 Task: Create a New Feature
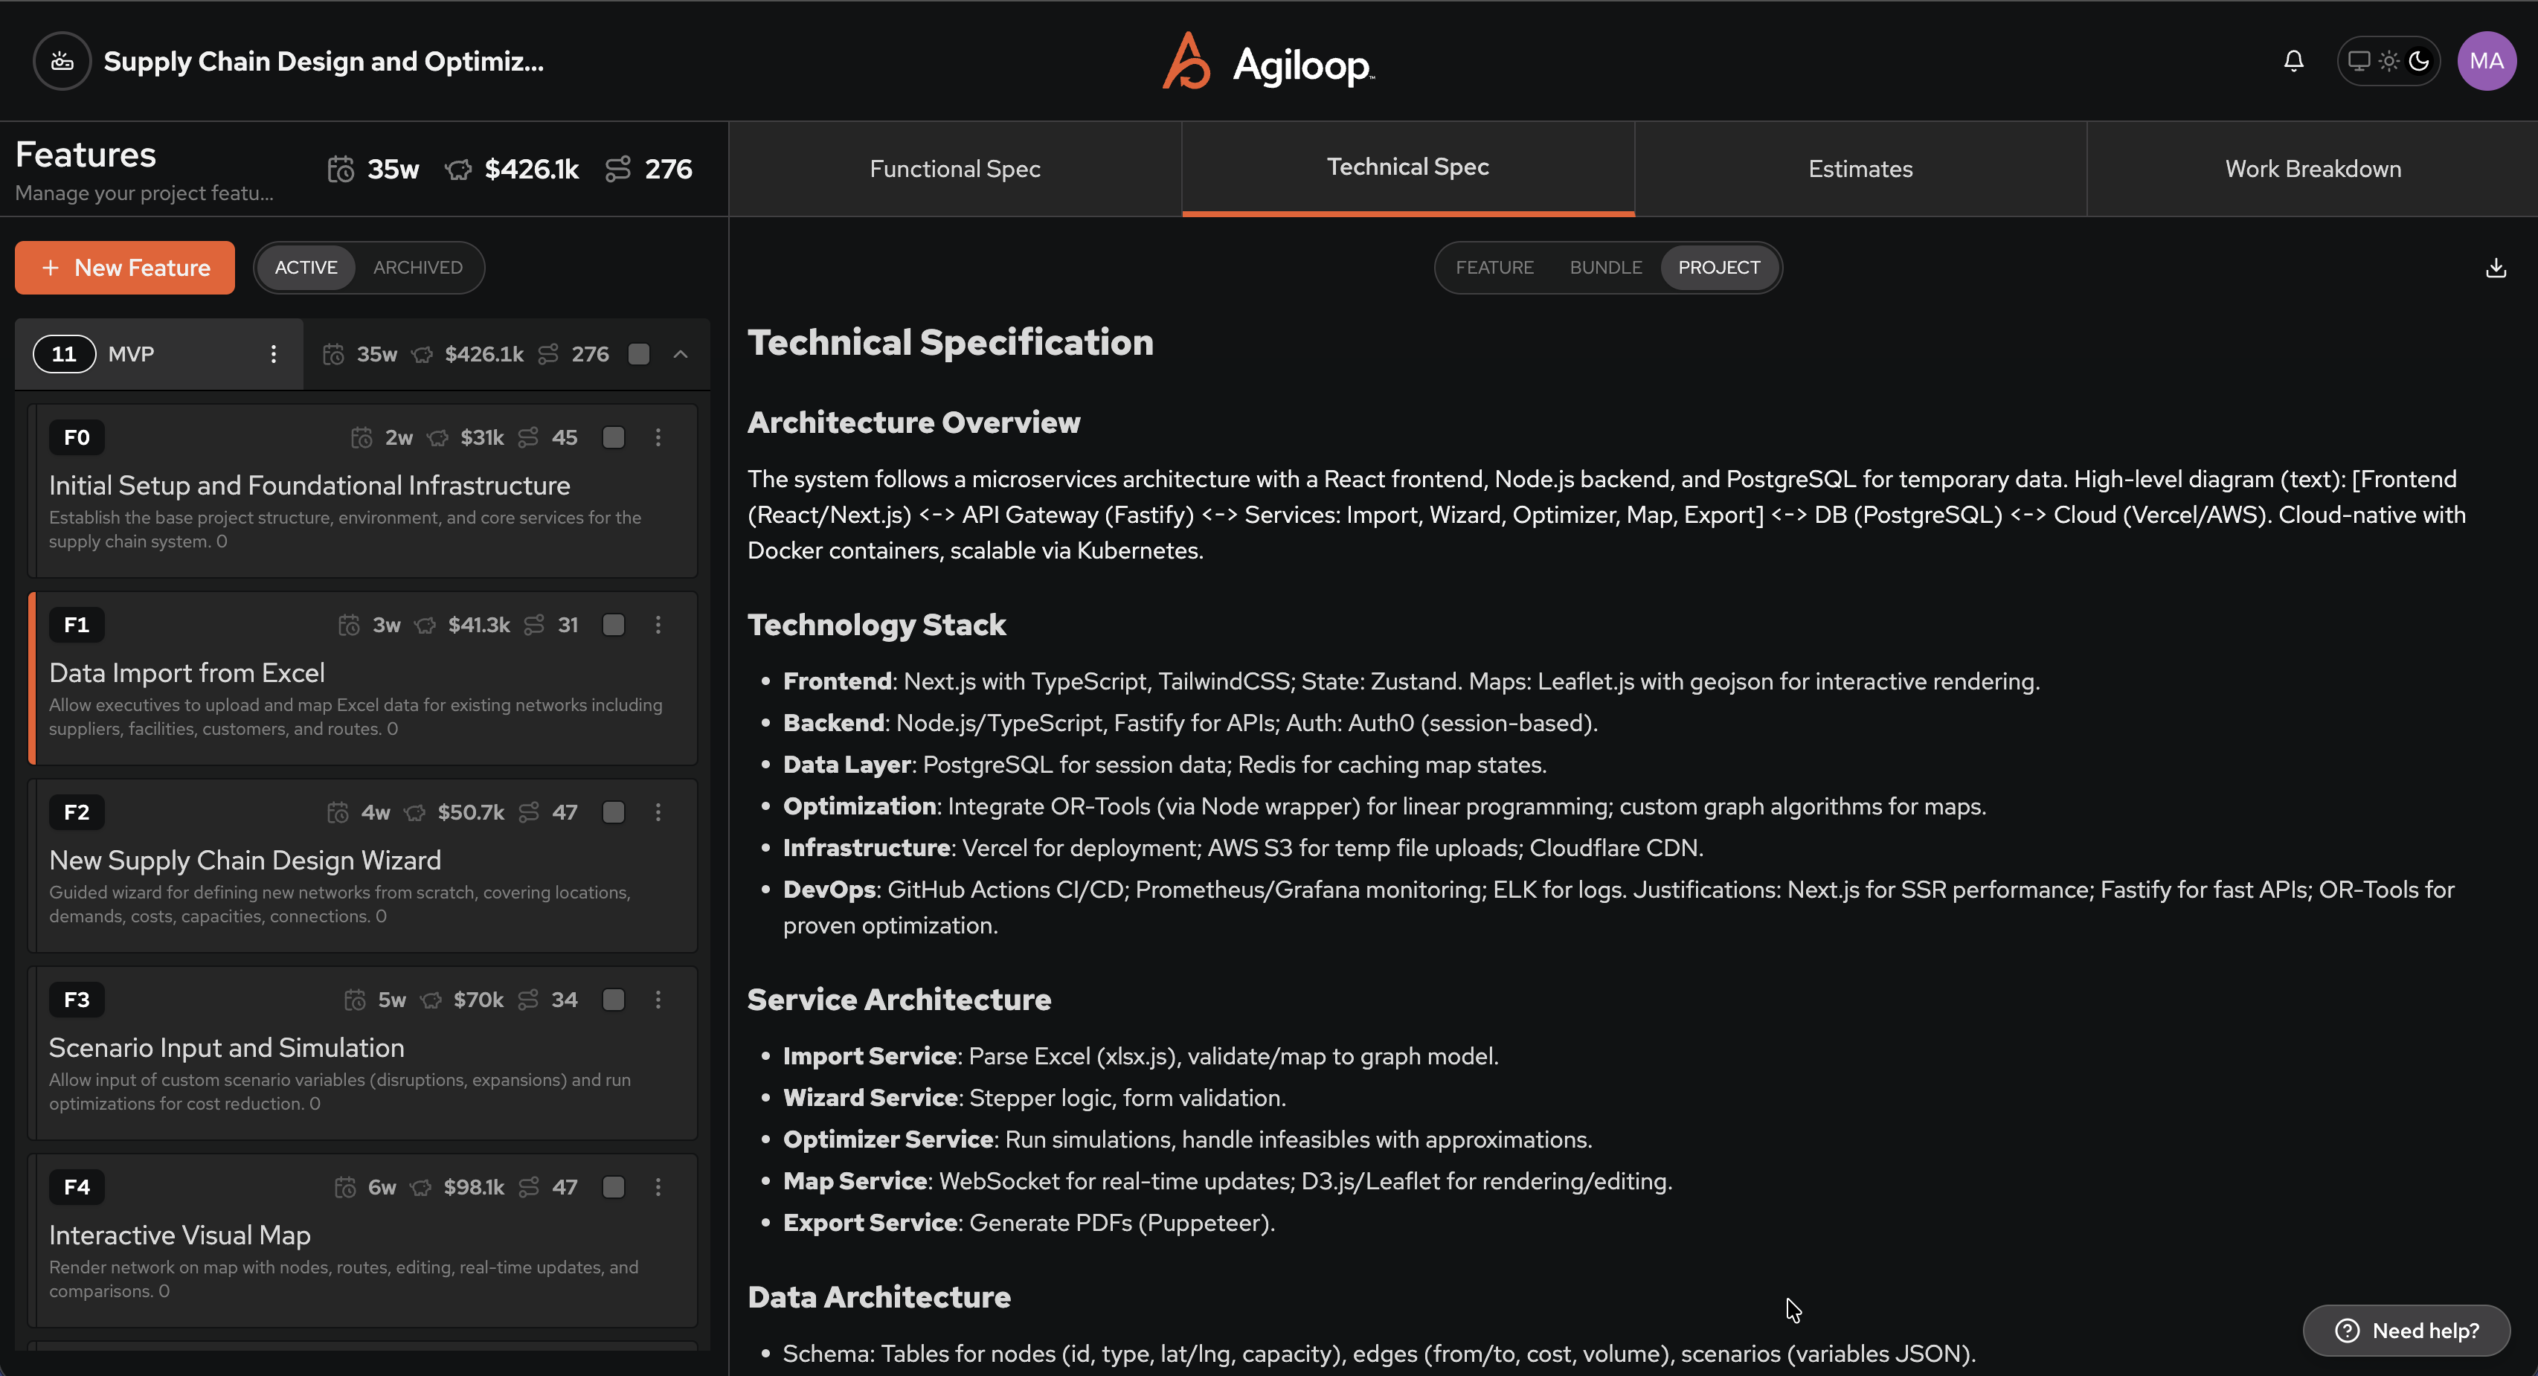point(124,267)
